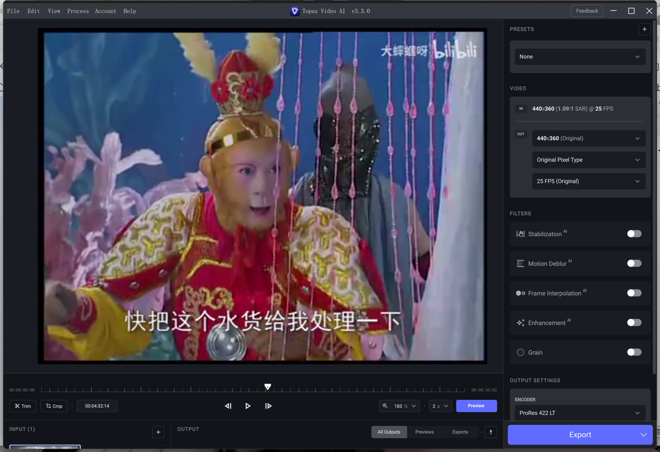Click the Stabilization filter icon
The image size is (660, 452).
tap(520, 234)
